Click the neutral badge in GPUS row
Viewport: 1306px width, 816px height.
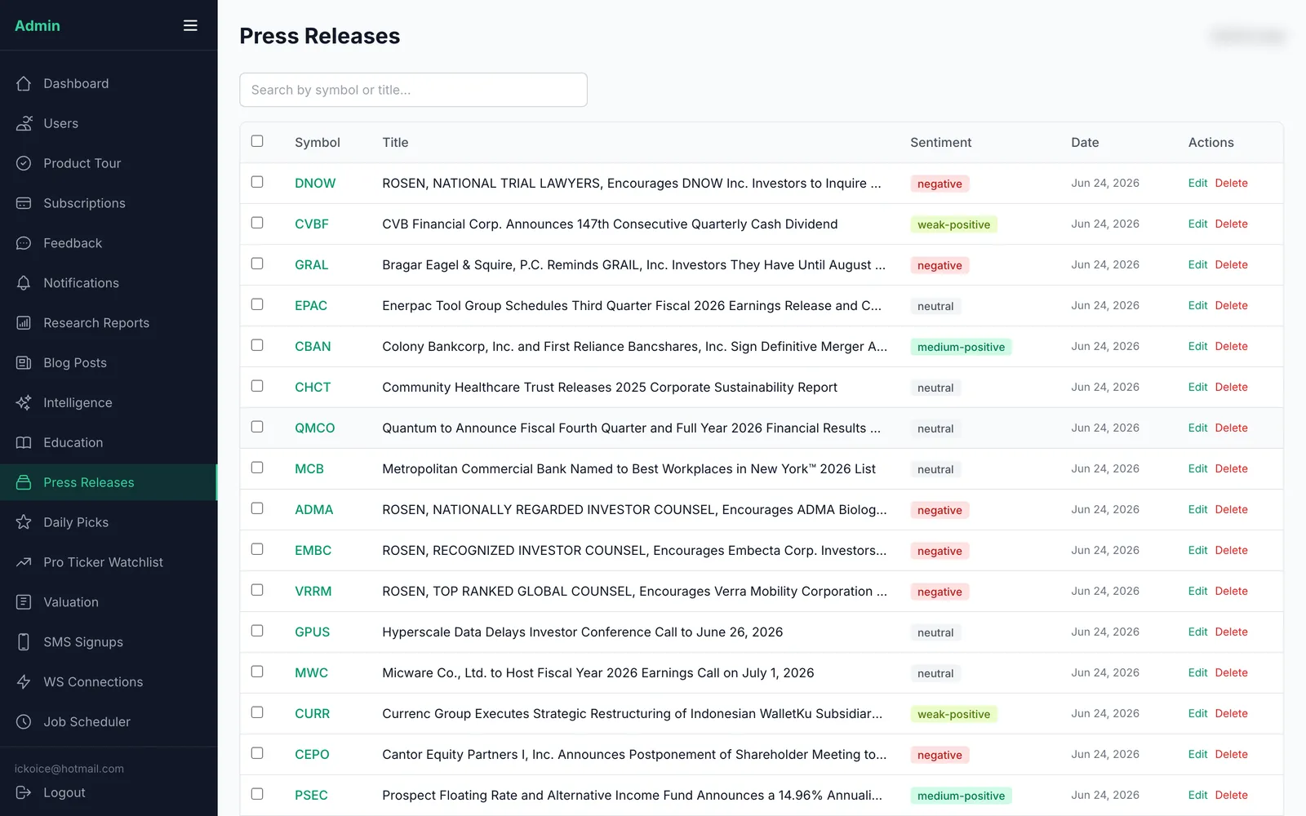[x=935, y=632]
